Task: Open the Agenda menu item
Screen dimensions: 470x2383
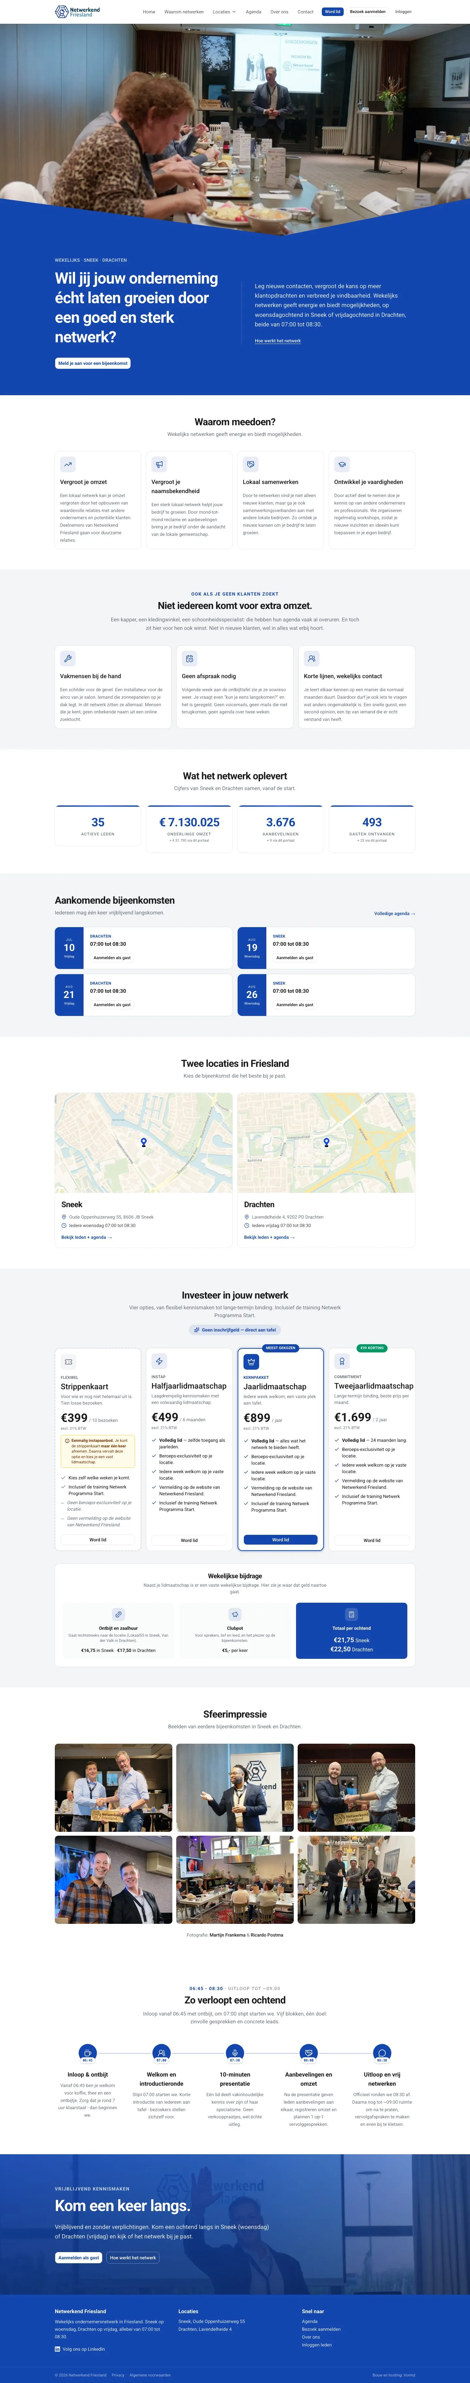Action: click(x=254, y=12)
